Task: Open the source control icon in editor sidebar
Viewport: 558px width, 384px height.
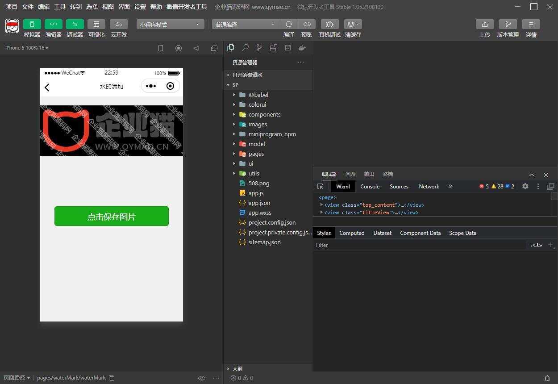Action: (x=259, y=48)
